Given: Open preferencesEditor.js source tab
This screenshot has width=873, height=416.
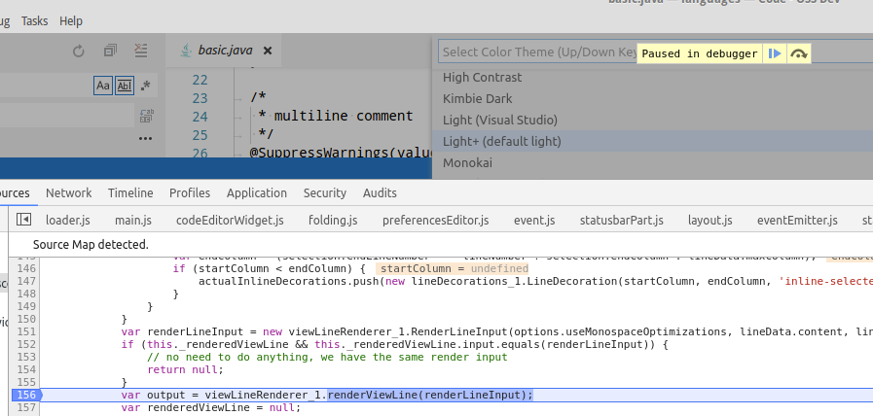Looking at the screenshot, I should (435, 221).
